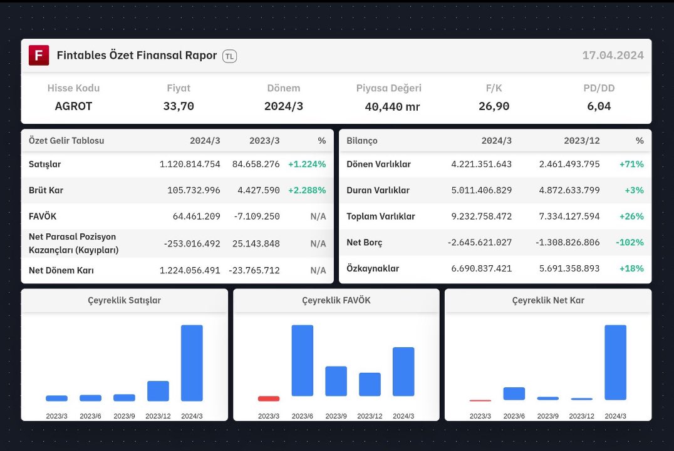Click the Özet Gelir Tablosu heading
674x451 pixels.
coord(66,141)
